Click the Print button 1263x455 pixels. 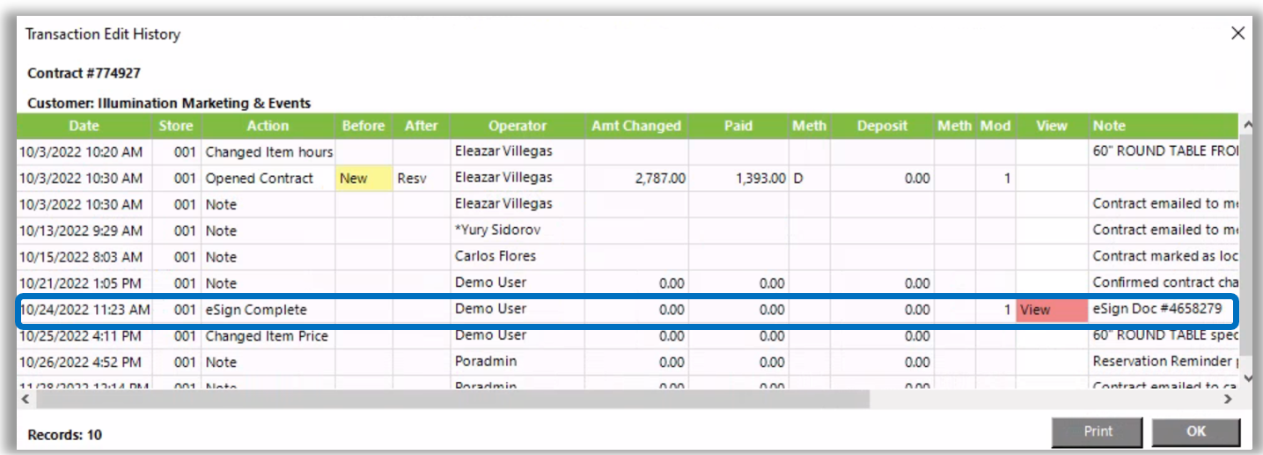[x=1098, y=431]
